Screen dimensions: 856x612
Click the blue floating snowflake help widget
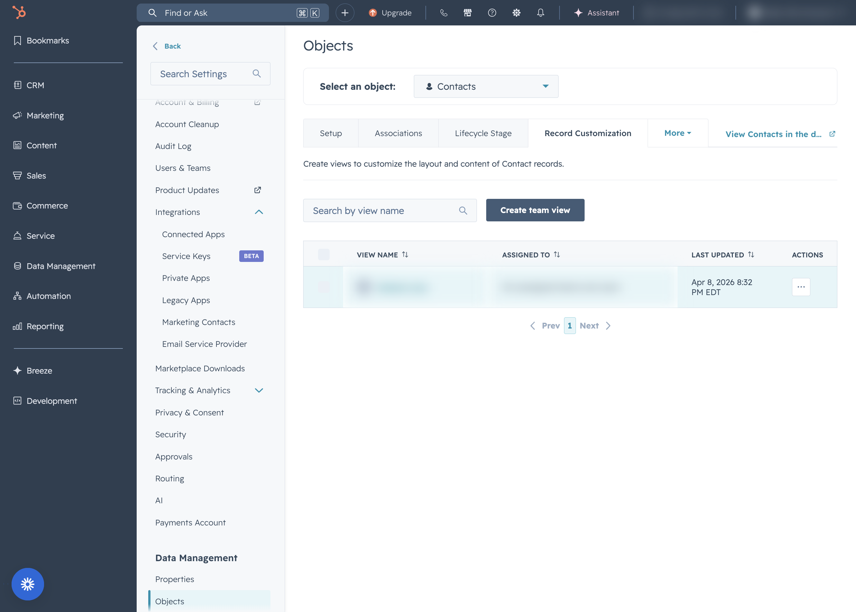[27, 584]
